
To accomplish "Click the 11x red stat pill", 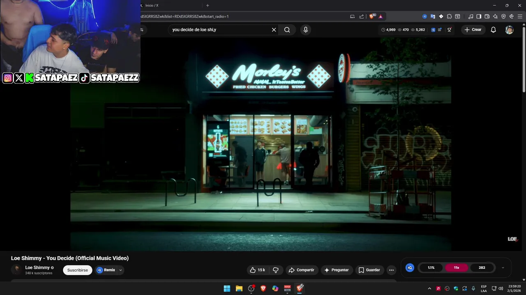I will tap(457, 268).
